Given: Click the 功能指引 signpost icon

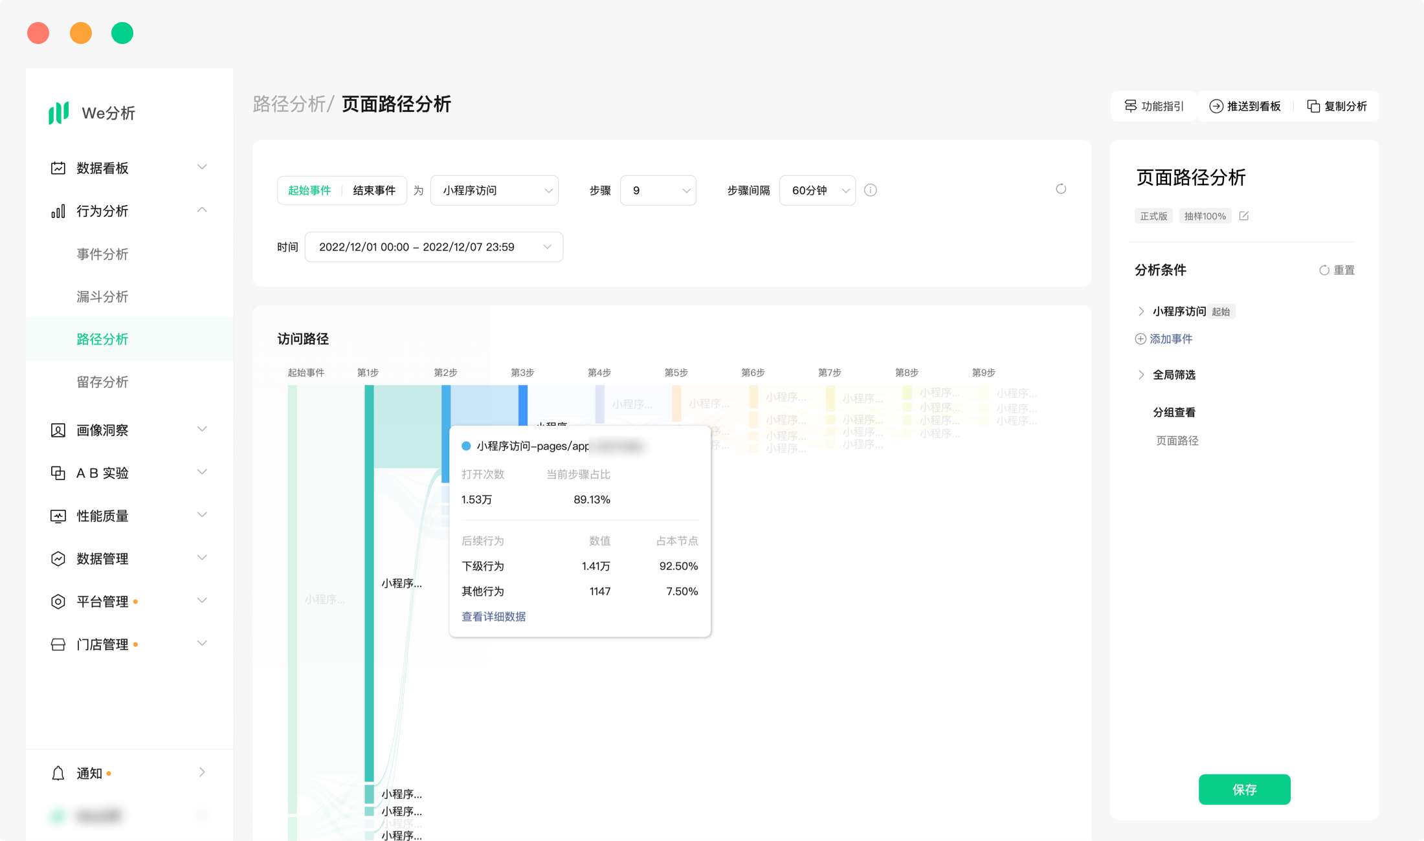Looking at the screenshot, I should point(1131,106).
